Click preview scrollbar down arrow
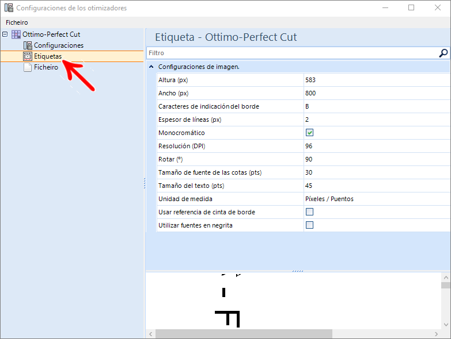 point(446,325)
